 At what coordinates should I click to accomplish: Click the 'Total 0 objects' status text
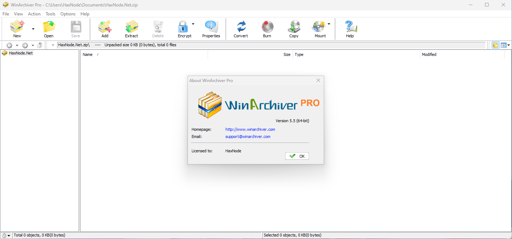pos(40,235)
